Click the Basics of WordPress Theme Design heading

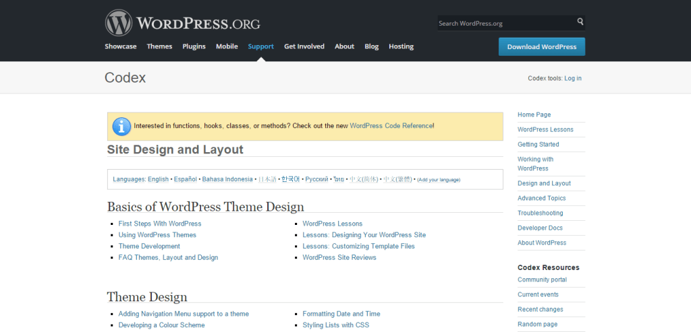pyautogui.click(x=205, y=206)
